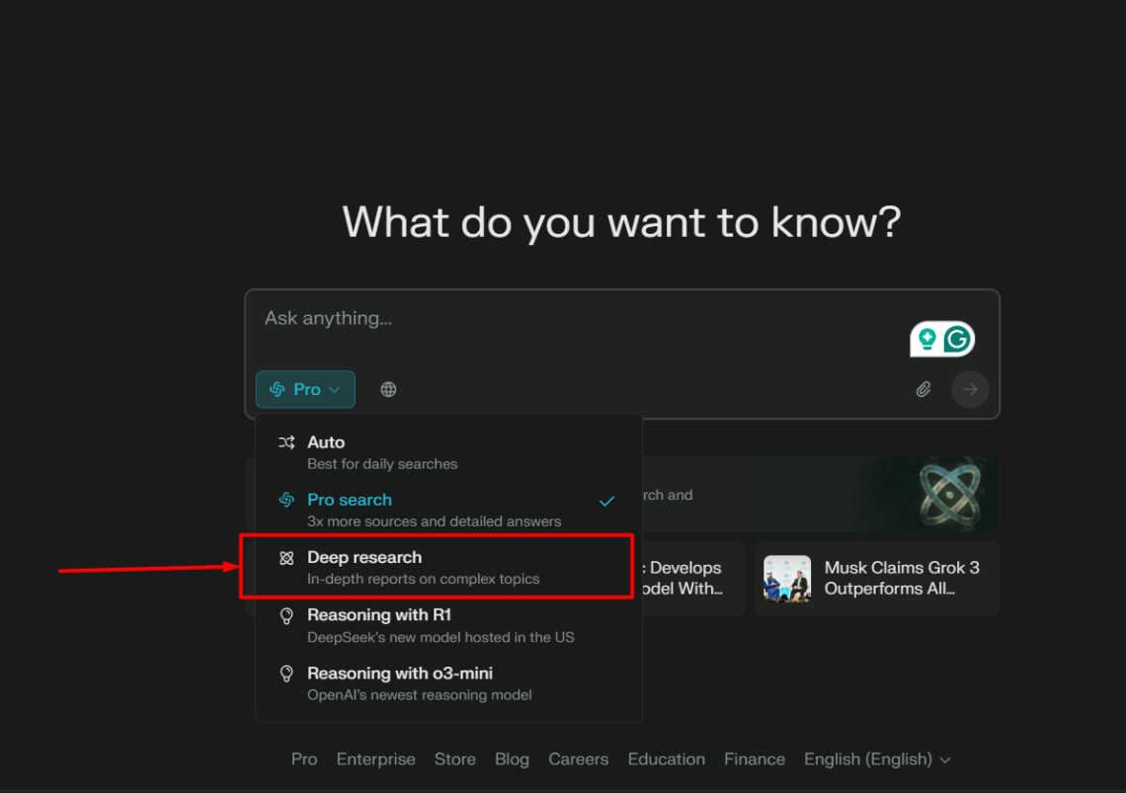Image resolution: width=1126 pixels, height=793 pixels.
Task: Select Reasoning with o3-mini model
Action: pos(400,673)
